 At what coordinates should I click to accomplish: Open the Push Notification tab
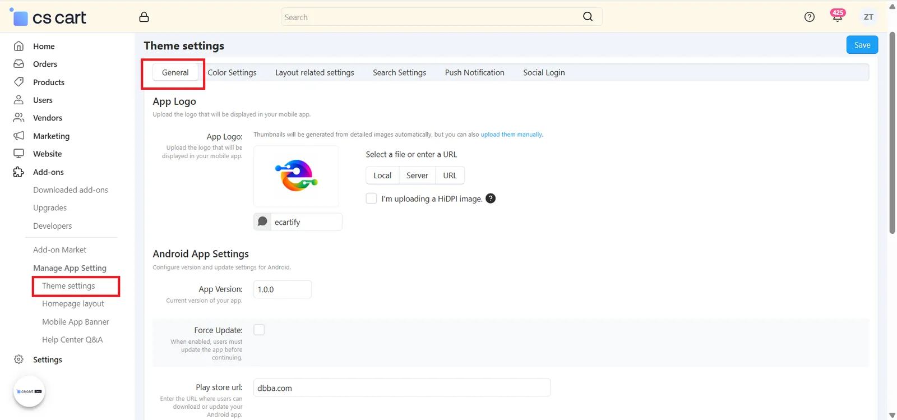474,72
